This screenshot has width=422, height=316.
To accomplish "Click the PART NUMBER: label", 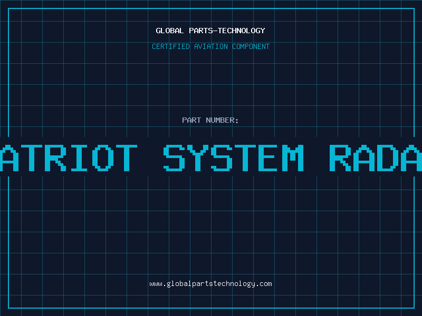I will 210,120.
